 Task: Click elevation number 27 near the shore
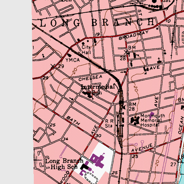click(173, 165)
